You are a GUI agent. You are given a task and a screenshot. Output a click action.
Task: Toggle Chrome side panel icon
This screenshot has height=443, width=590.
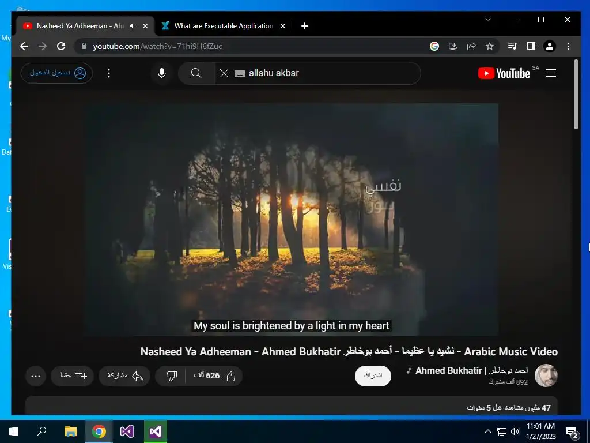tap(531, 46)
